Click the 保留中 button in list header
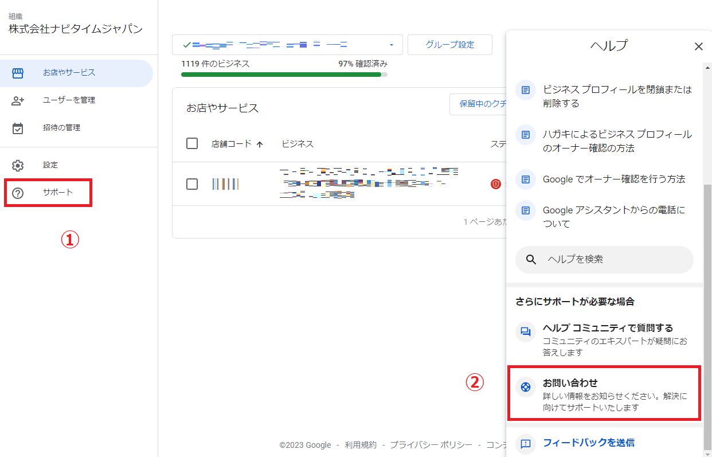The width and height of the screenshot is (712, 457). tap(478, 104)
